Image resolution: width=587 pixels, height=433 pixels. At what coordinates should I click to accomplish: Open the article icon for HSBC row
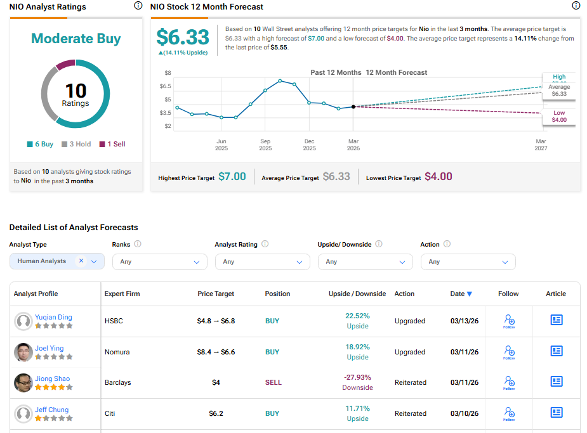tap(557, 320)
